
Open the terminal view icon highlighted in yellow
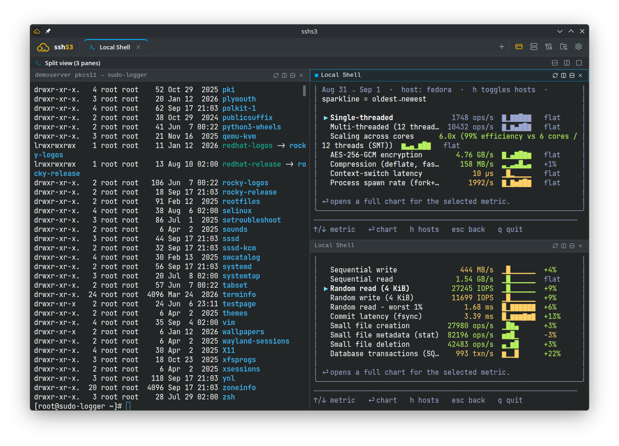click(x=519, y=47)
